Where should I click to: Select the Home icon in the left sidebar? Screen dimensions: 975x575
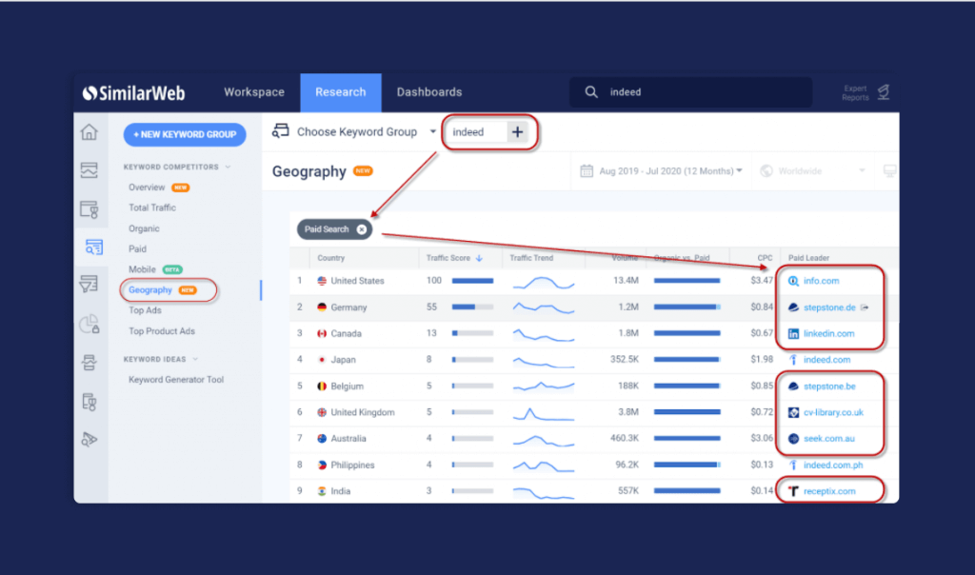pyautogui.click(x=90, y=133)
